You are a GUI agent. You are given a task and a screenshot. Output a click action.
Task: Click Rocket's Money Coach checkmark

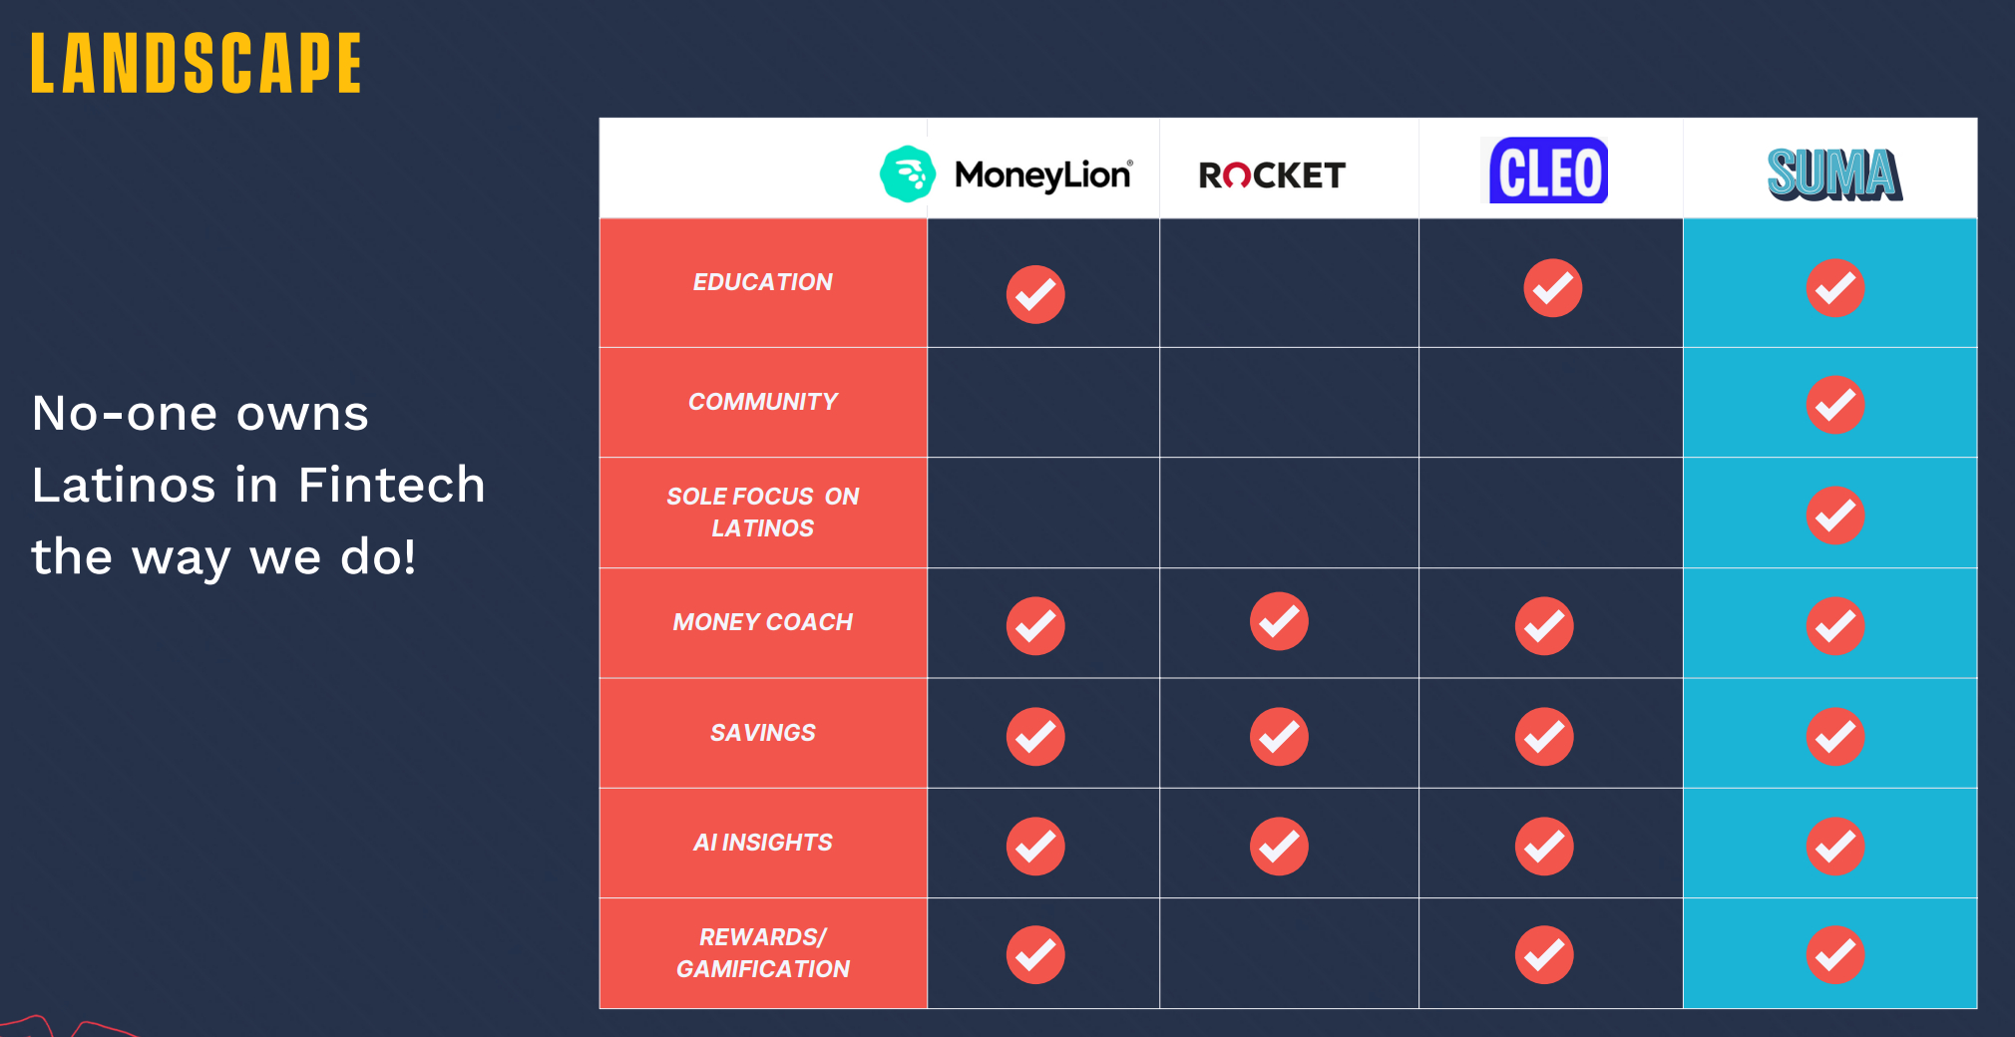1279,621
